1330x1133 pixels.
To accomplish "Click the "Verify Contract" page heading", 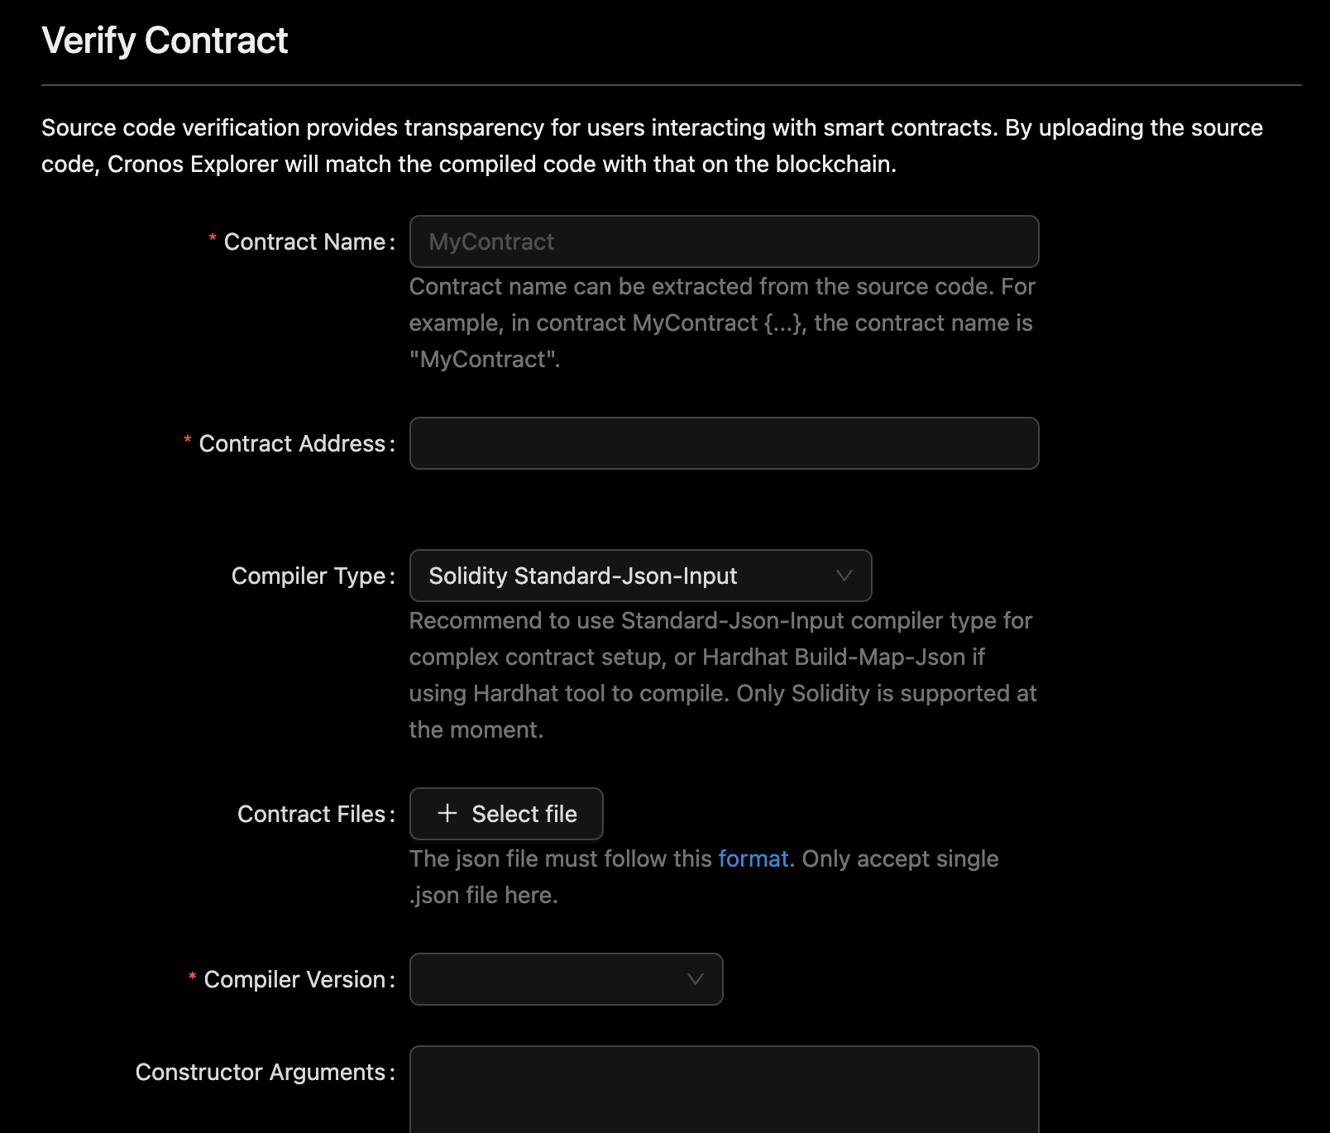I will tap(165, 41).
